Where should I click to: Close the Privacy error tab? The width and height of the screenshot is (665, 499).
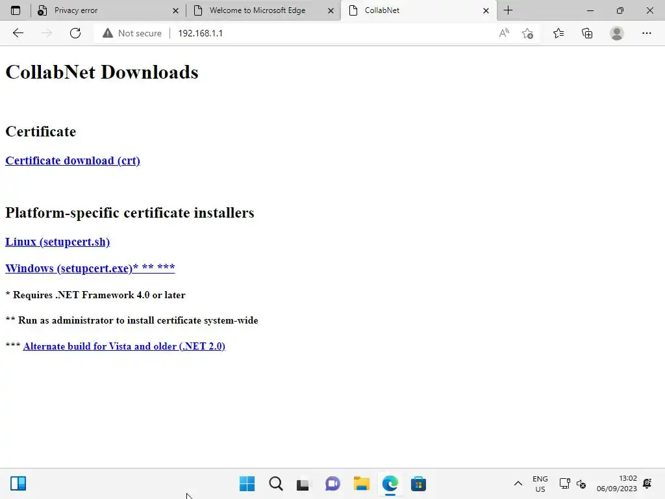tap(175, 10)
